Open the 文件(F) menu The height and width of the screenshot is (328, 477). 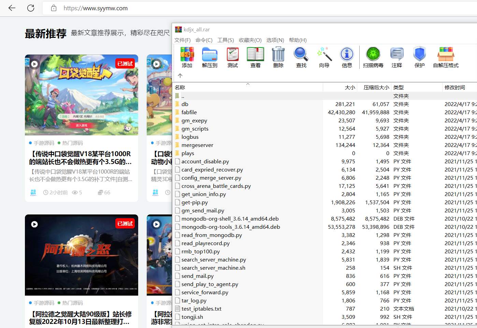[x=183, y=40]
